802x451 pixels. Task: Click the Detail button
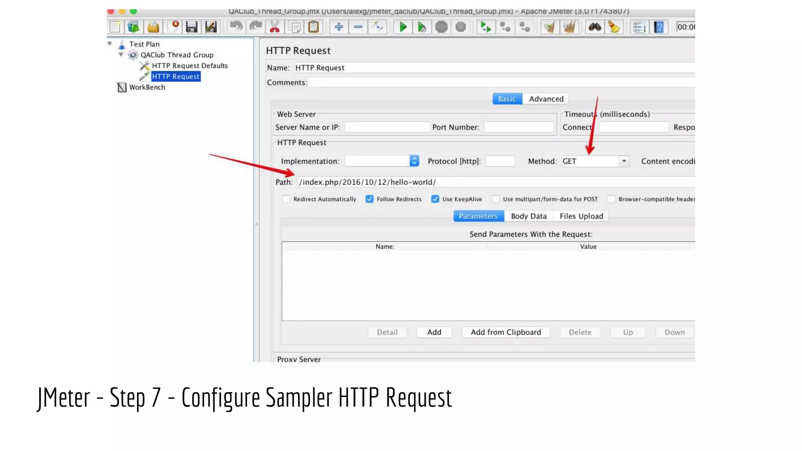(387, 332)
